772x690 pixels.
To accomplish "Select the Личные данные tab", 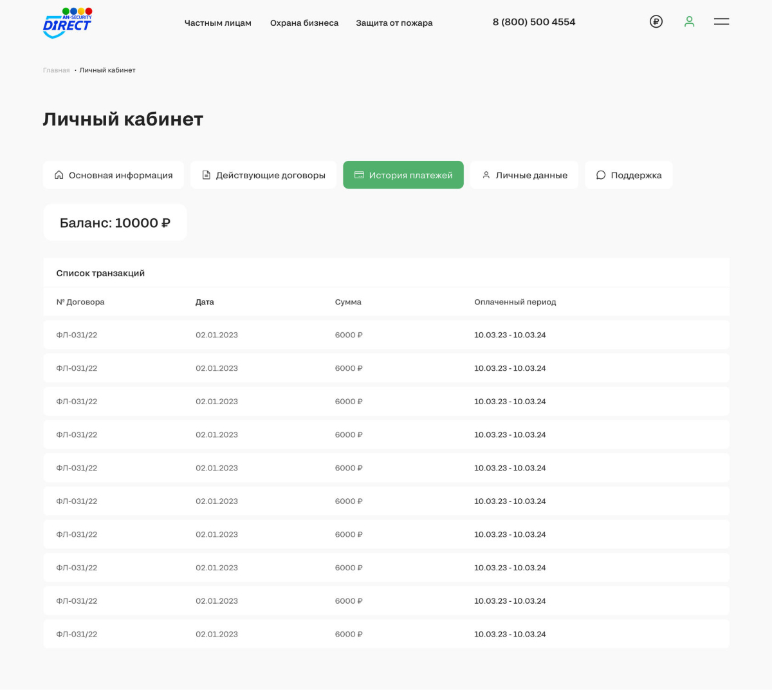I will point(531,175).
